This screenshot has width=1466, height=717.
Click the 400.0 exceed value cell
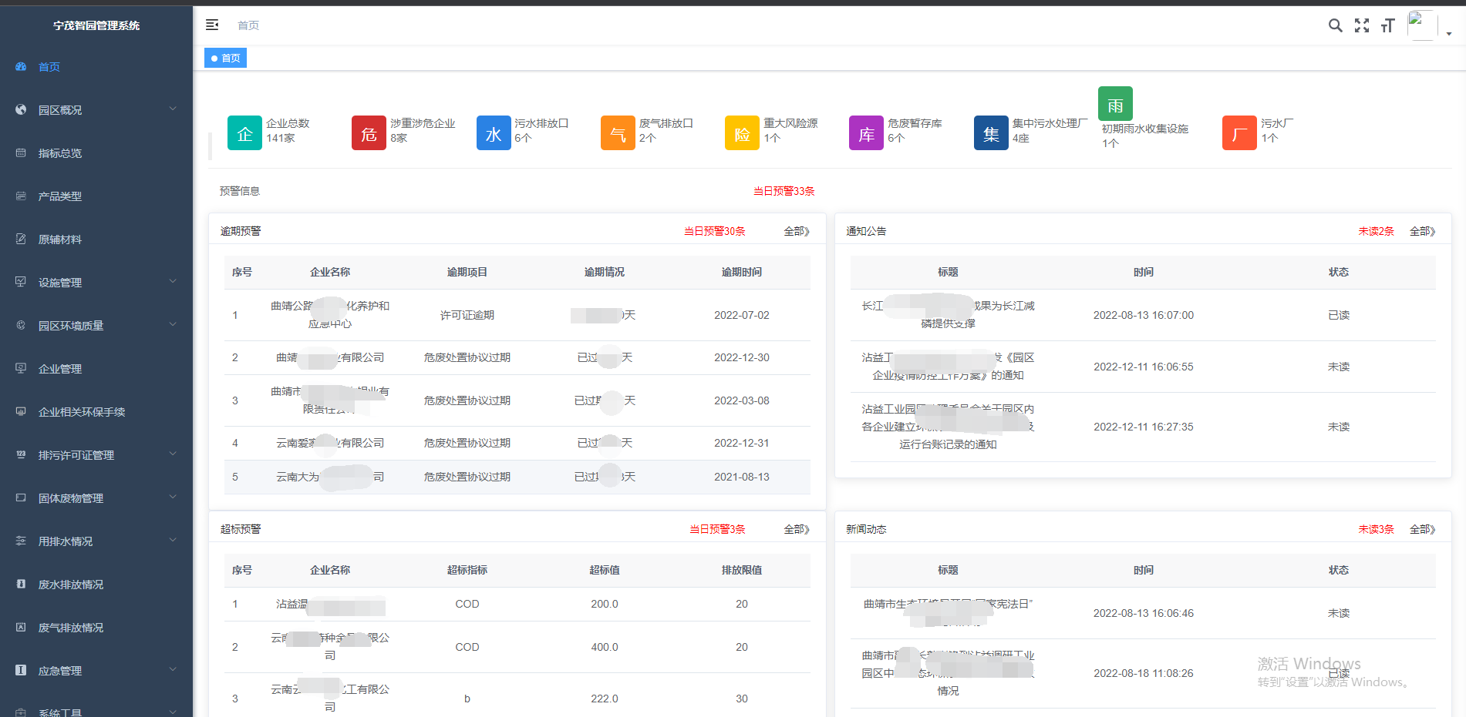(x=605, y=647)
